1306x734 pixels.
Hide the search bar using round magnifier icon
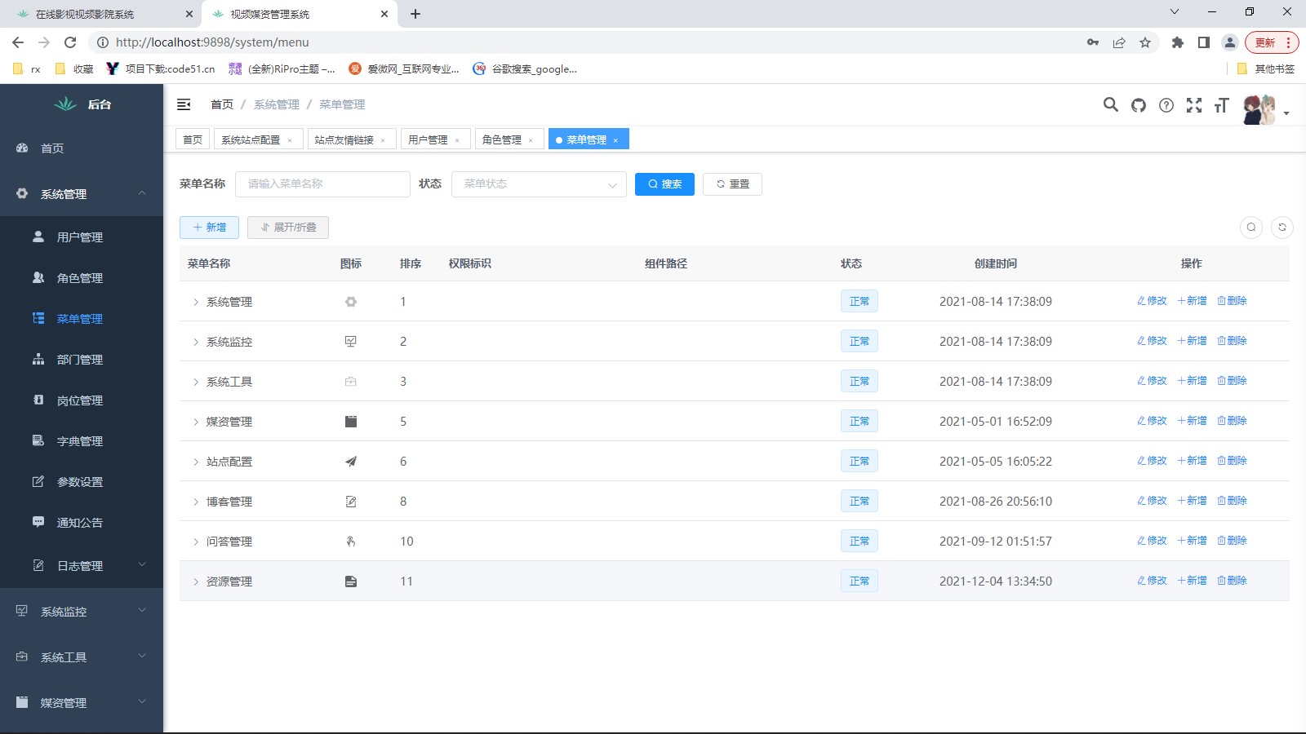pyautogui.click(x=1251, y=228)
